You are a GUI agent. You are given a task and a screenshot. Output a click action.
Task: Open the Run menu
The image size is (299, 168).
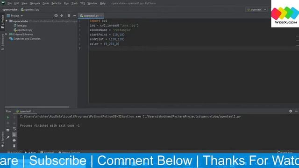tap(66, 3)
